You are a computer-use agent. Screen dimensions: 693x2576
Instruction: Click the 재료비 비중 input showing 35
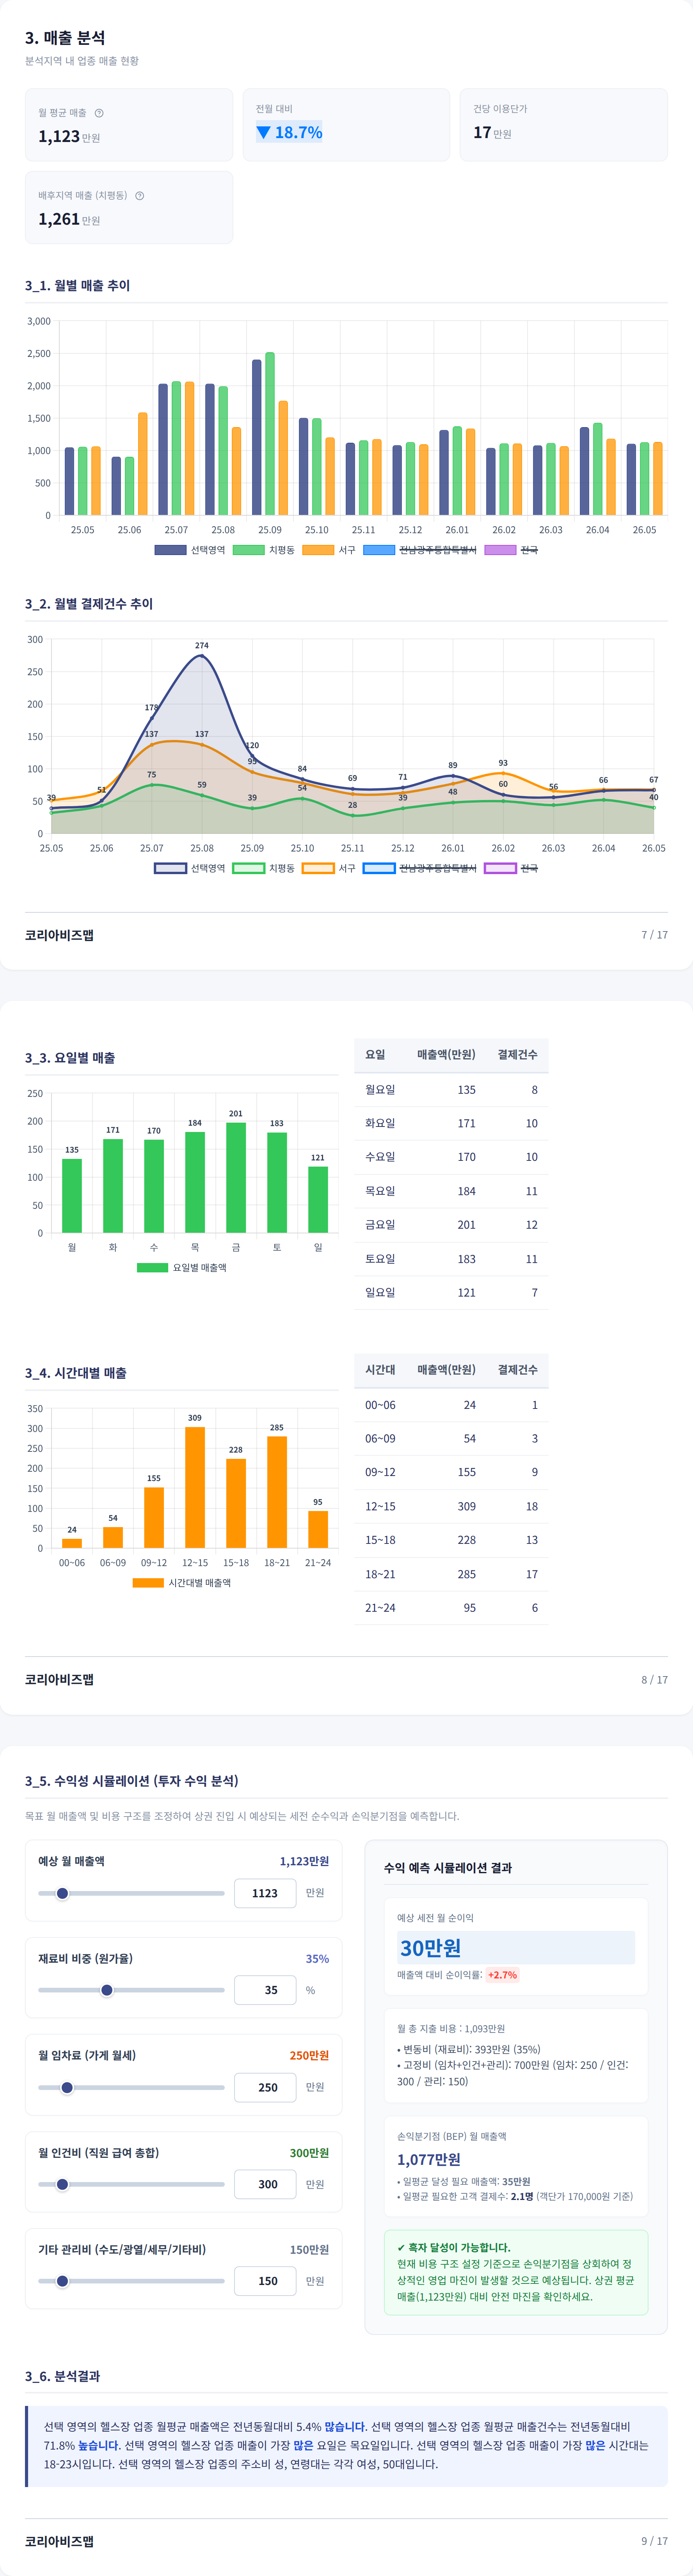coord(265,1990)
